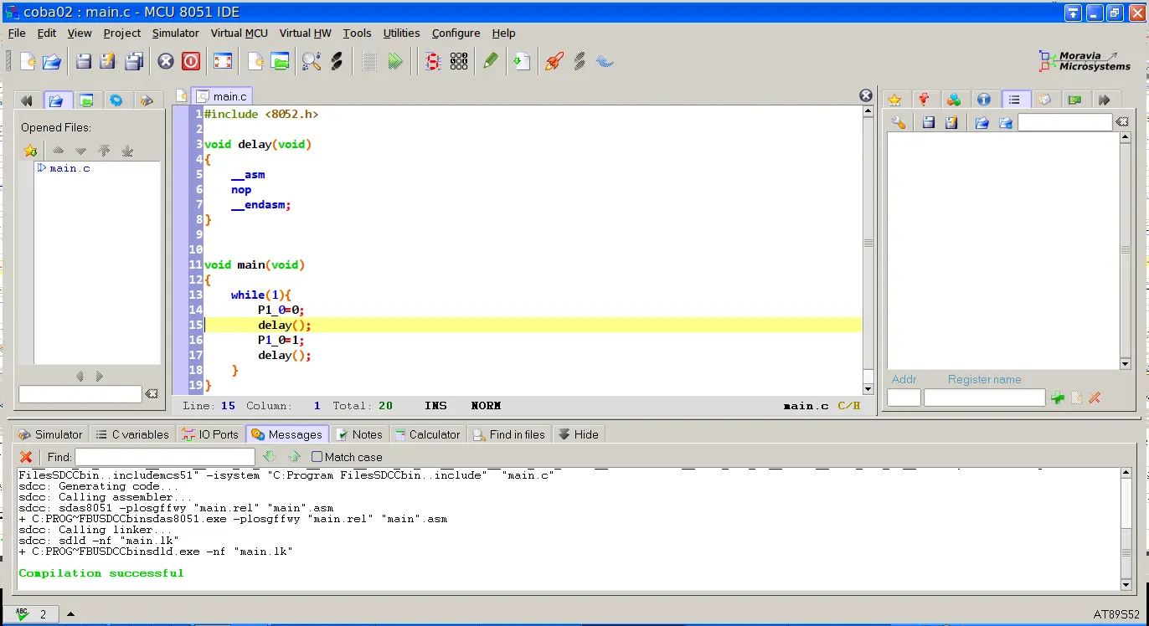Click the star-with-arrow bookmark icon under Opened Files

click(31, 151)
